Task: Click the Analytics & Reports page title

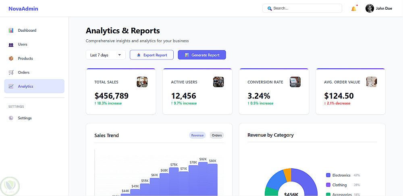Action: pos(123,31)
